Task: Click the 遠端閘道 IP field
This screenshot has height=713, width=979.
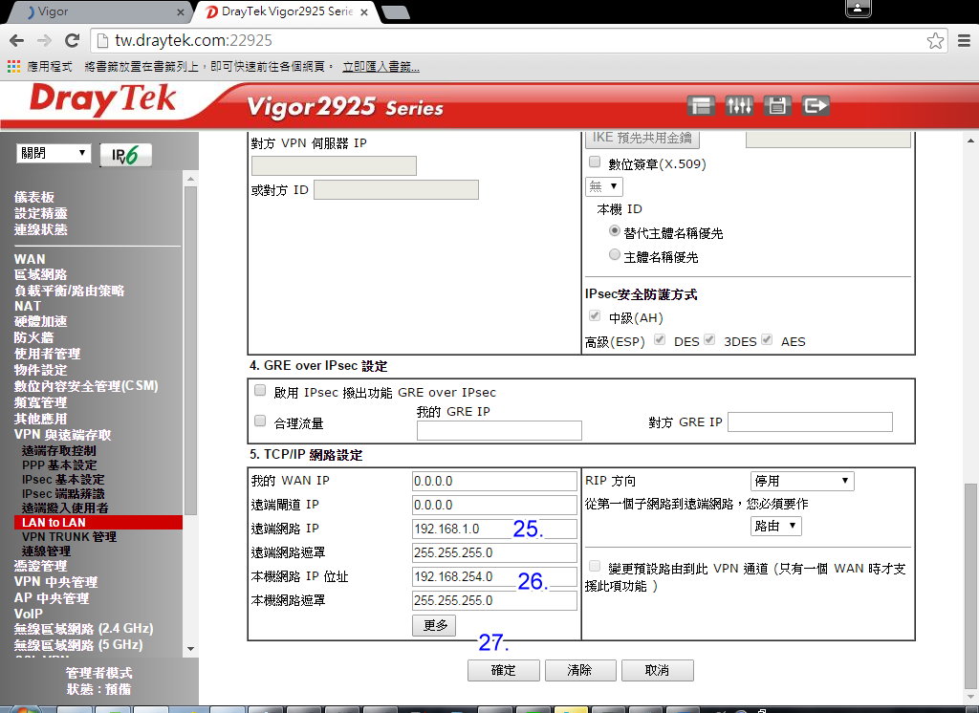Action: [x=494, y=505]
